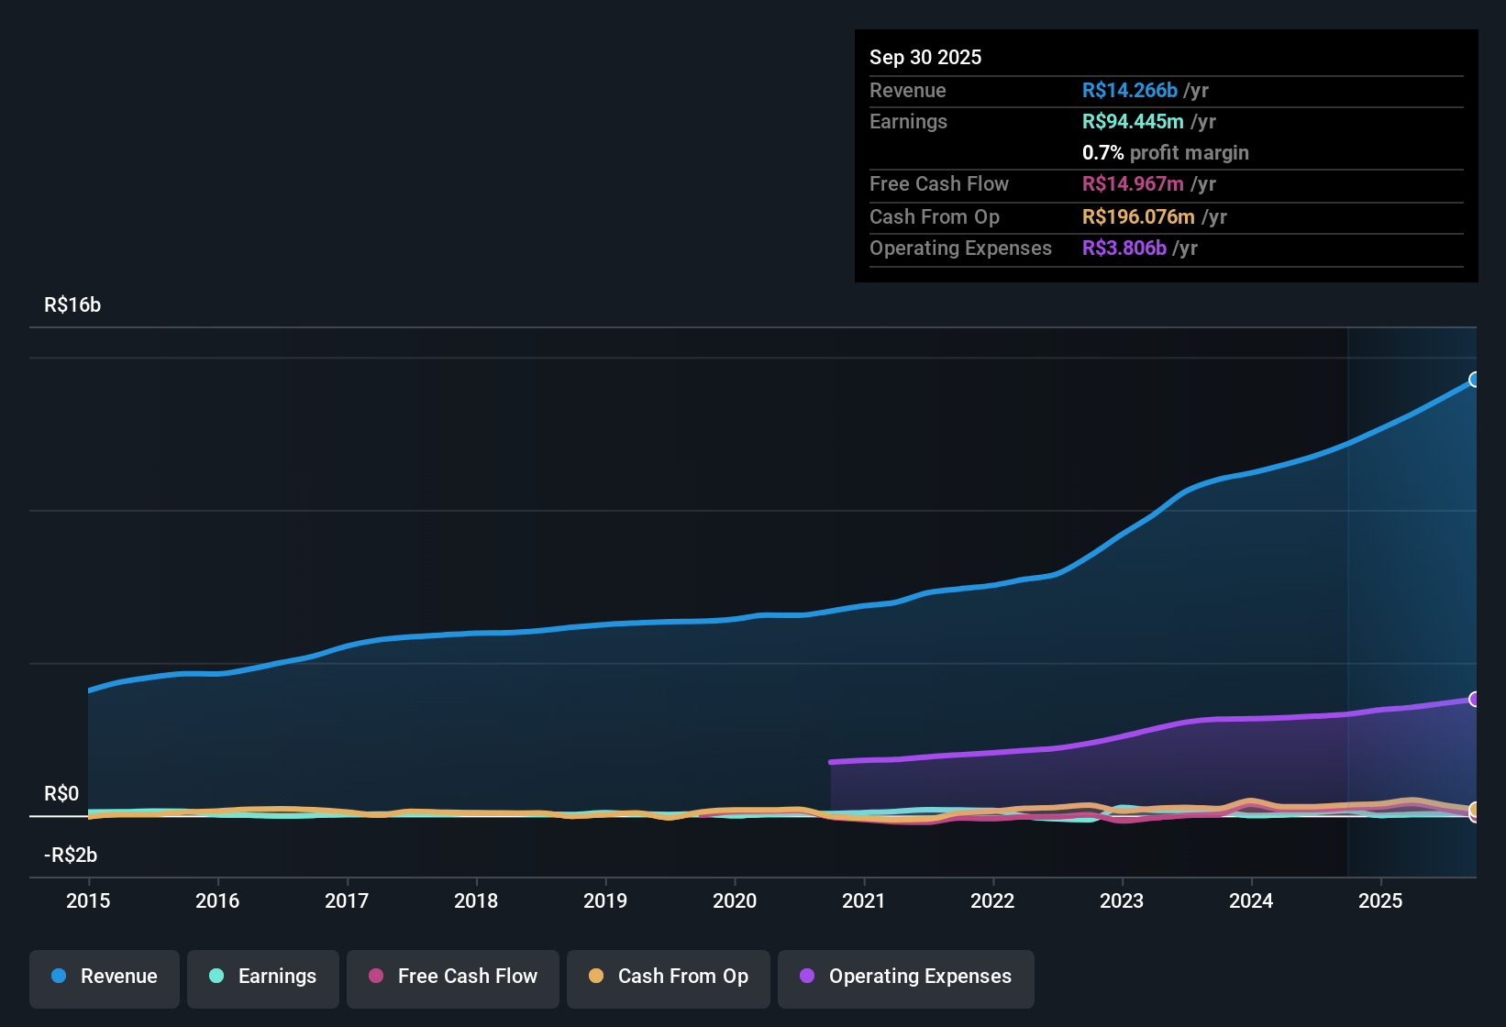Select the orange Cash From Op legend icon
The image size is (1506, 1027).
point(596,977)
